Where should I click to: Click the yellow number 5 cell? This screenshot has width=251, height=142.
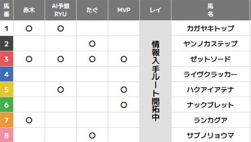(6, 90)
